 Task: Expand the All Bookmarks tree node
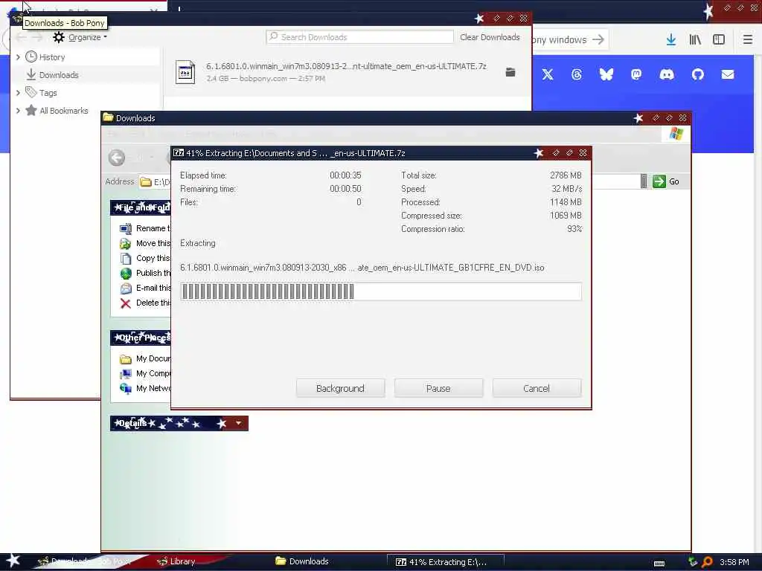coord(18,111)
